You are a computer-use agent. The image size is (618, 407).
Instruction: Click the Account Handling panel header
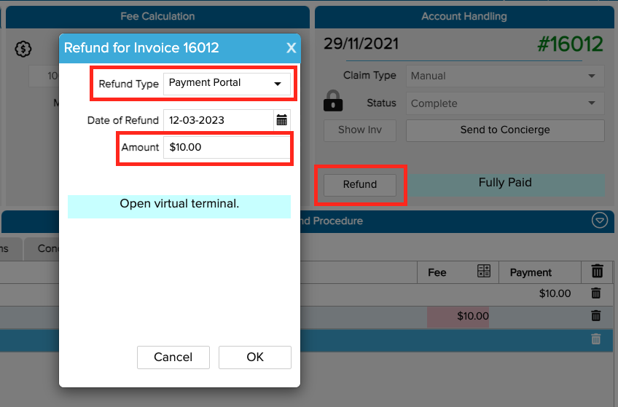point(464,17)
